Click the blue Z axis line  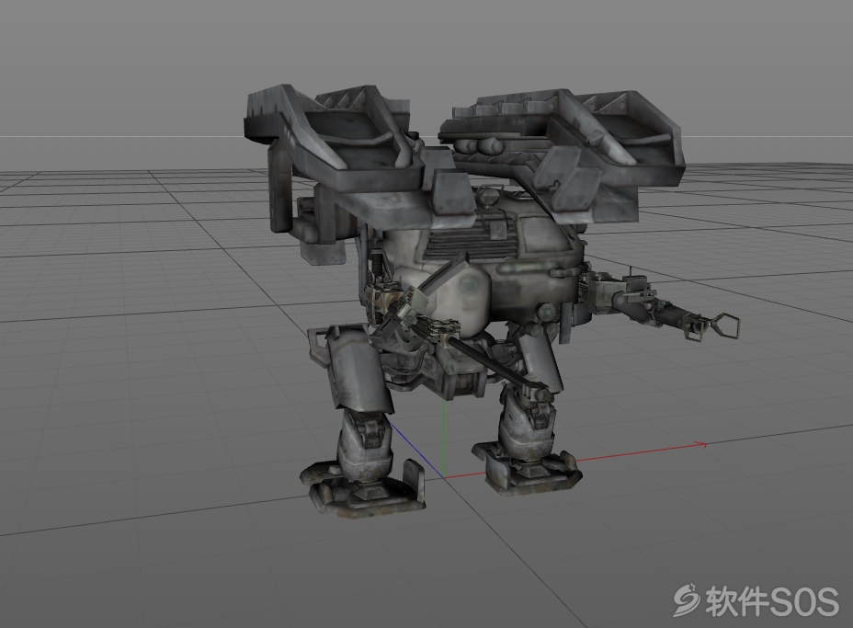point(416,450)
